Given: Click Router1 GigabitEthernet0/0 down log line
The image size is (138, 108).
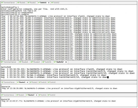Looking at the screenshot, I should coord(59,88).
